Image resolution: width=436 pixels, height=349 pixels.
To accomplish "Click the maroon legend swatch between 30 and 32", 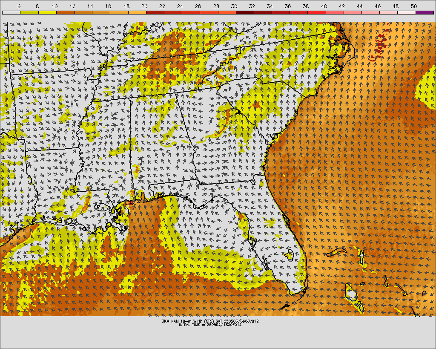I will (245, 12).
